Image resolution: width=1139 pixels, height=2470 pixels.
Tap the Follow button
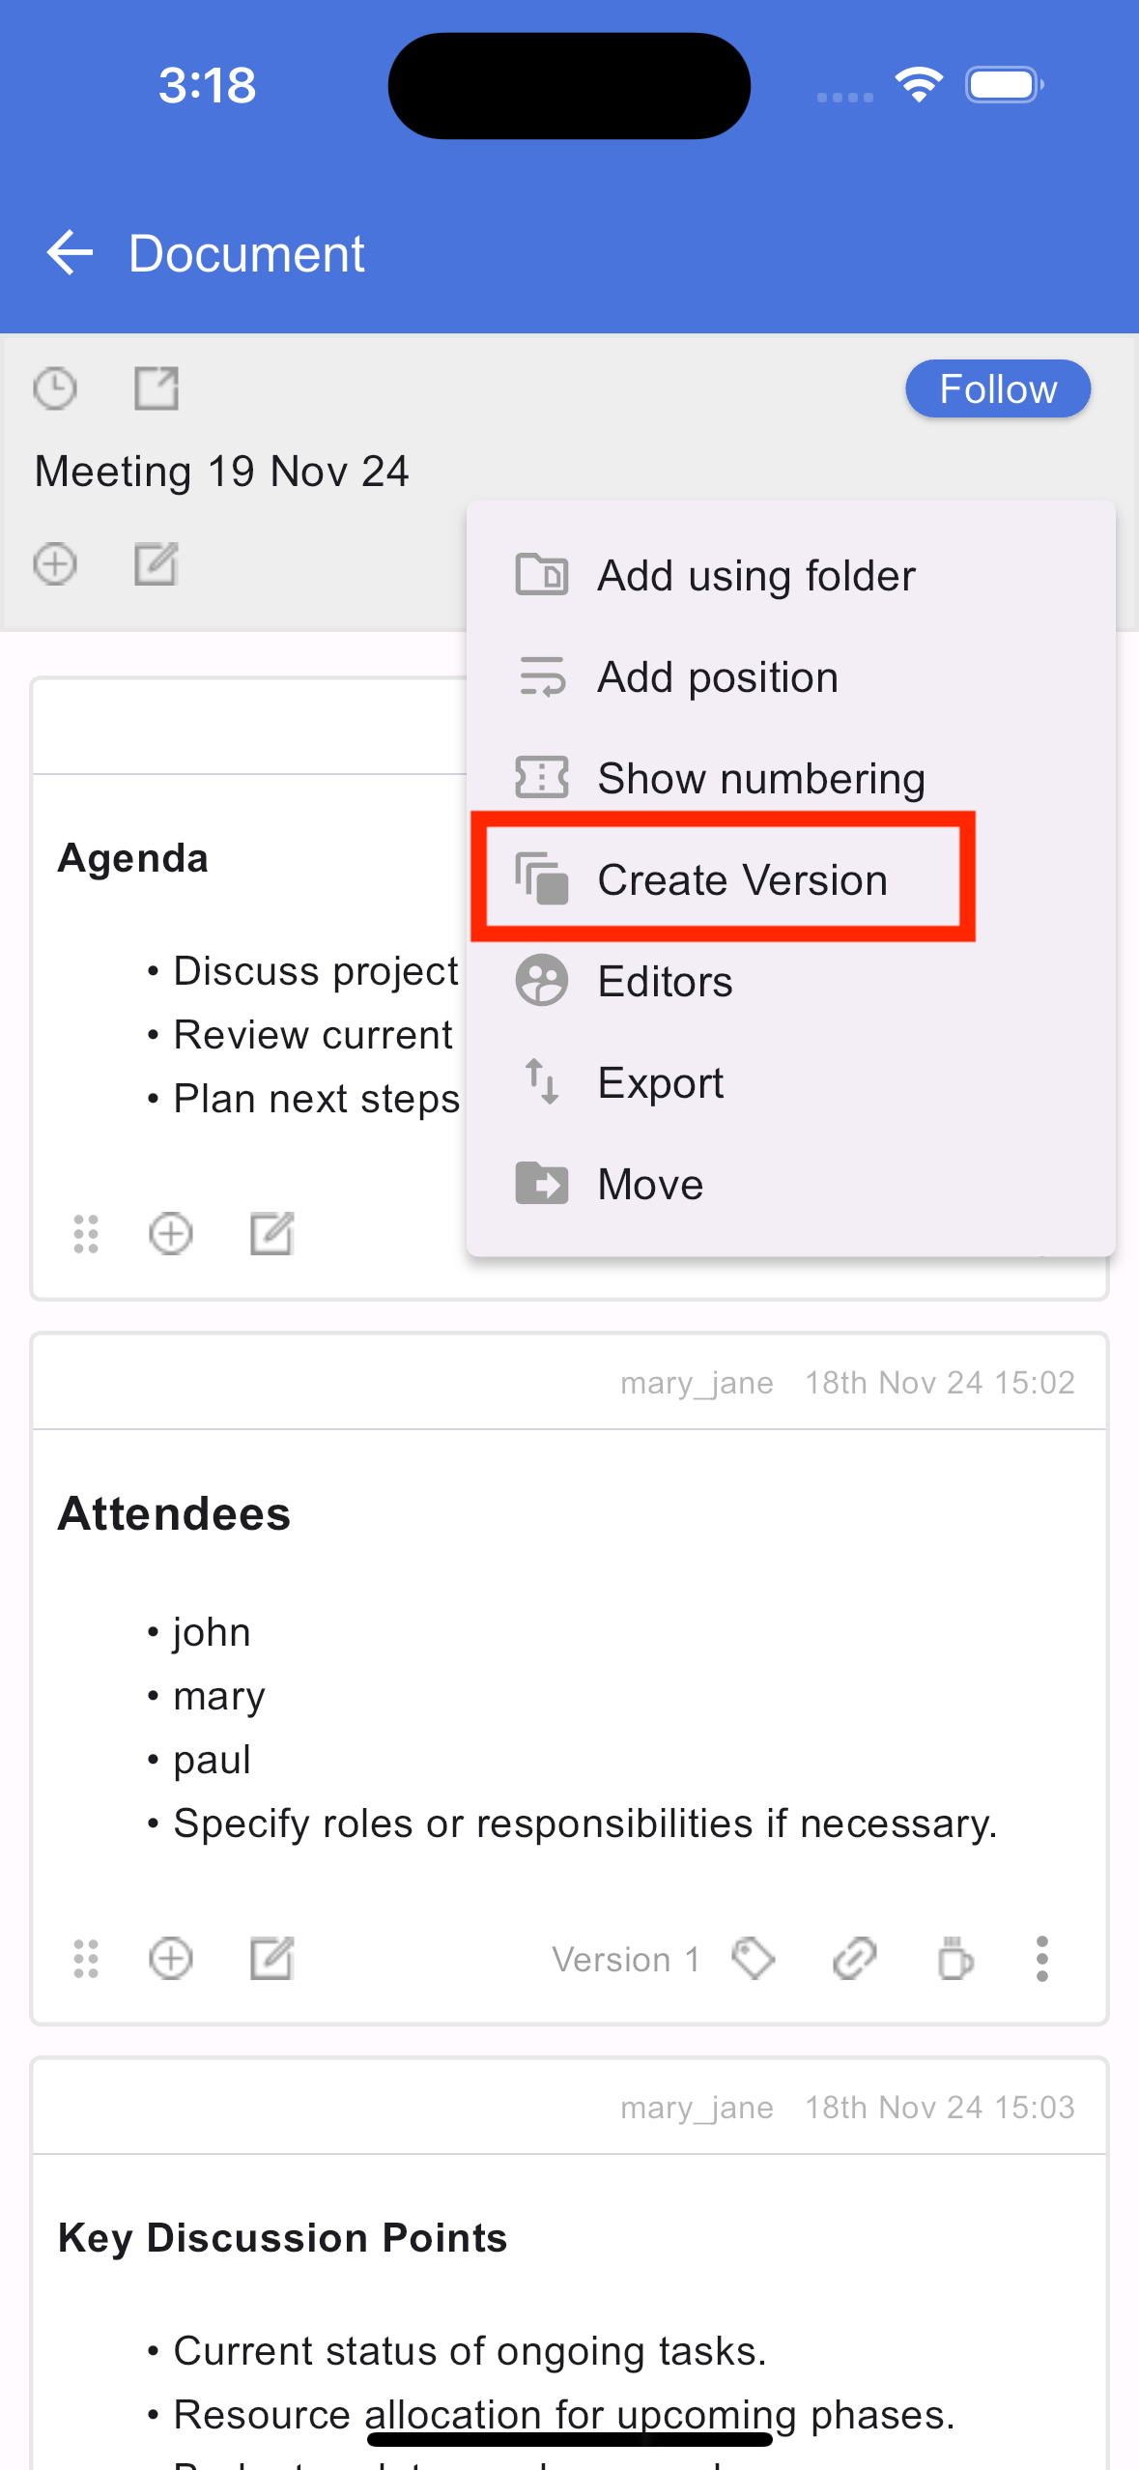pyautogui.click(x=998, y=389)
